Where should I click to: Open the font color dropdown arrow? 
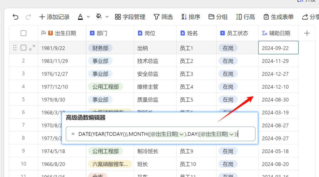[88, 17]
